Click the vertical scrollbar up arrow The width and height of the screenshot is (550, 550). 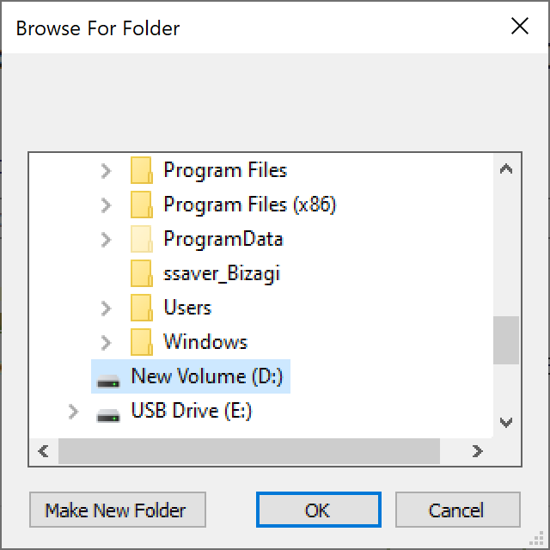(506, 169)
